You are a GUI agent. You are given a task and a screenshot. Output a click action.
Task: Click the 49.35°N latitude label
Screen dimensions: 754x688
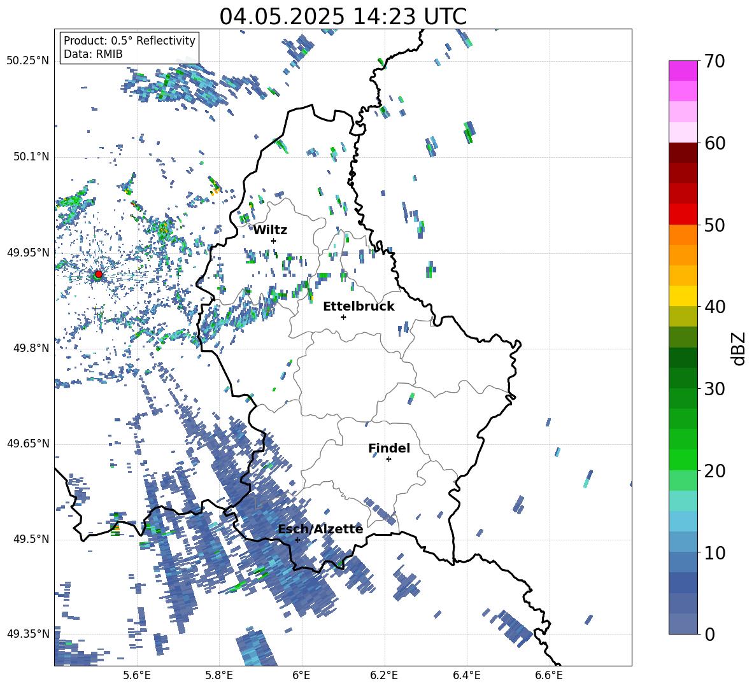(28, 634)
